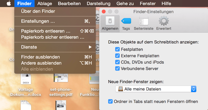Choose Über den Finder
The image size is (208, 110).
(55, 11)
